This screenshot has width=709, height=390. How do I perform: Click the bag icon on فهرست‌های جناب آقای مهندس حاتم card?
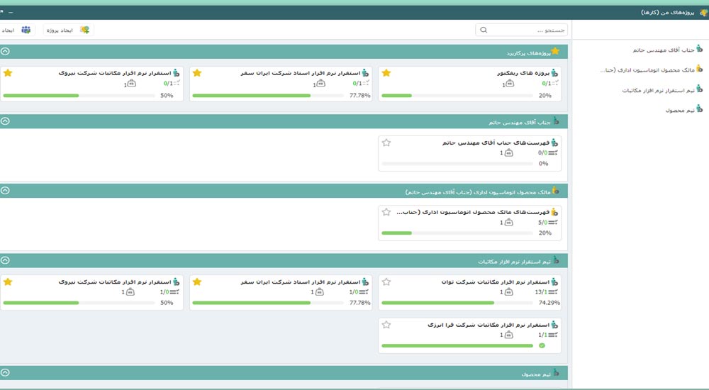tap(508, 153)
